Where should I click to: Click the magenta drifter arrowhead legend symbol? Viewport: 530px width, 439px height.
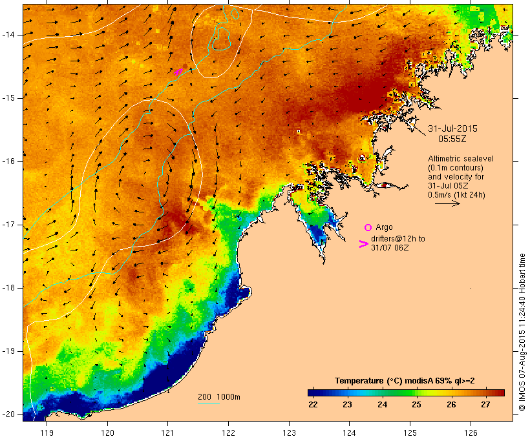[x=364, y=244]
